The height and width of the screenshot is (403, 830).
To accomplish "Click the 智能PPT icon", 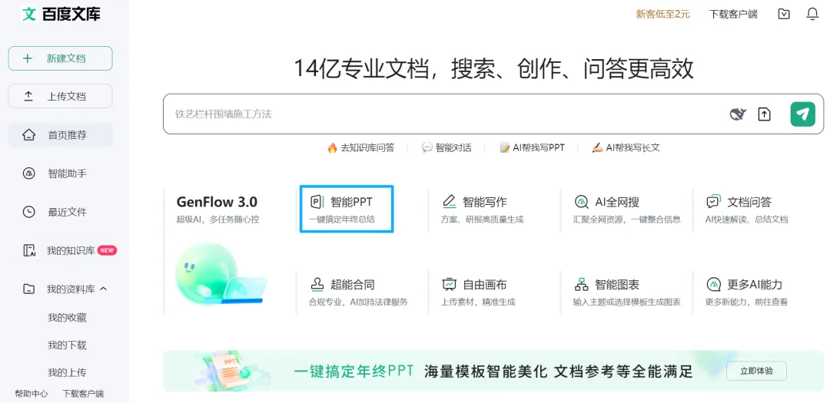I will pyautogui.click(x=317, y=201).
